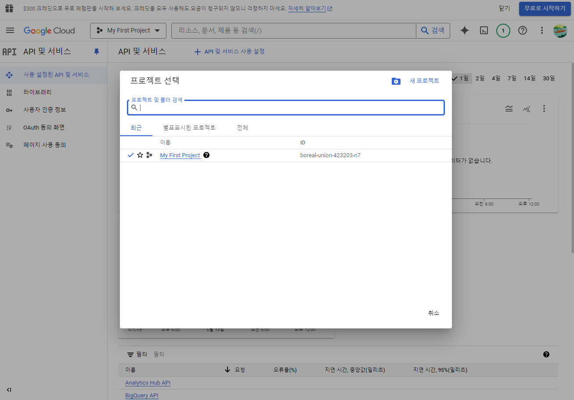Click the gift icon in promo banner
This screenshot has height=400, width=574.
click(x=9, y=8)
